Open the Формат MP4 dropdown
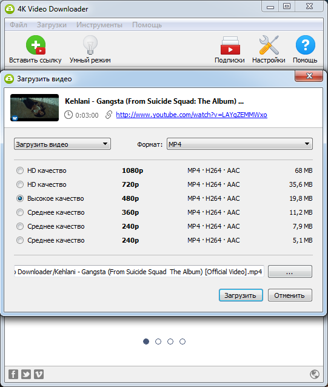This screenshot has height=387, width=328. [x=239, y=144]
